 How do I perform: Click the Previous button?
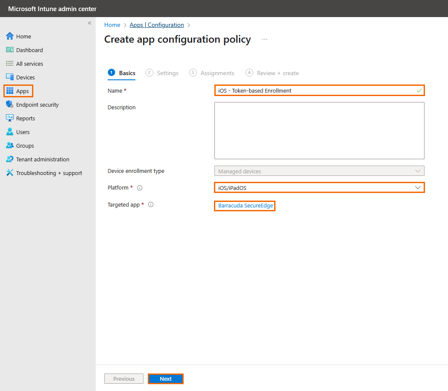(x=124, y=379)
